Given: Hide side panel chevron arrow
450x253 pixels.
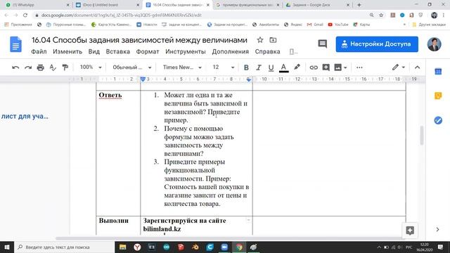Looking at the screenshot, I should pos(437,230).
